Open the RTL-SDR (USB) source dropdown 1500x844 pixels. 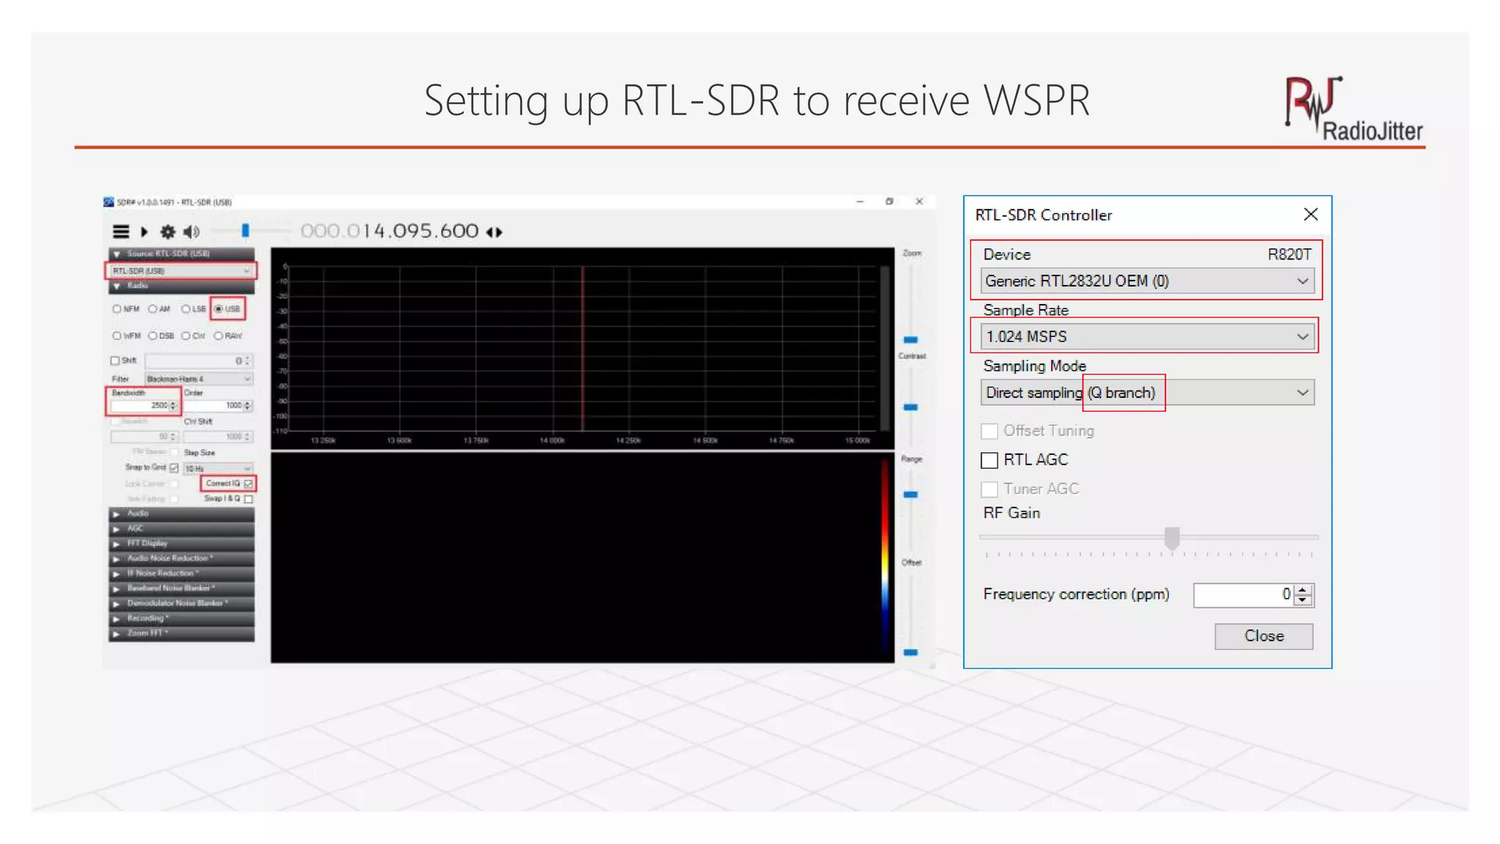[181, 270]
